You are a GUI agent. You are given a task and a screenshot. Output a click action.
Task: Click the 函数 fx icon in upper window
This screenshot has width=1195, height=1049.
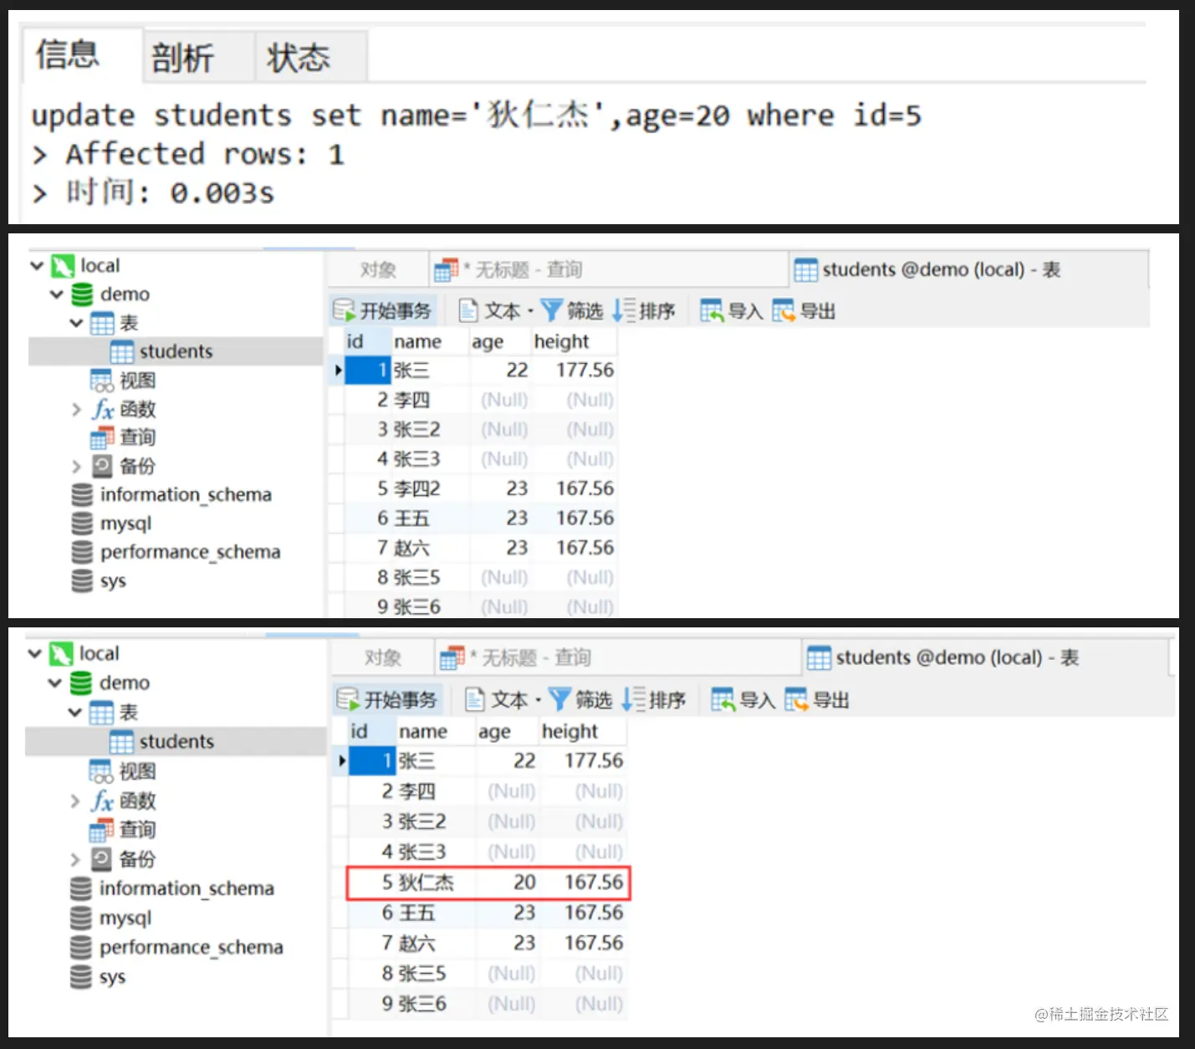point(103,409)
